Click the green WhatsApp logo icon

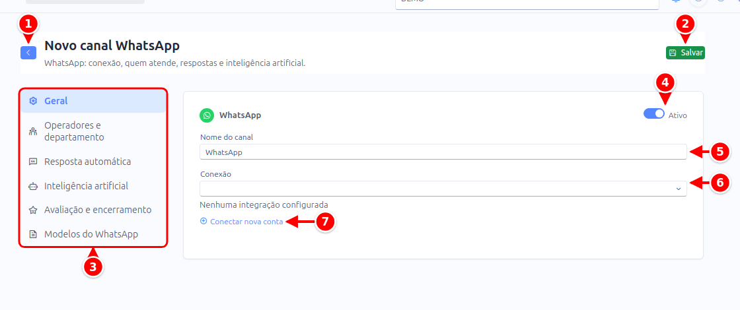207,115
